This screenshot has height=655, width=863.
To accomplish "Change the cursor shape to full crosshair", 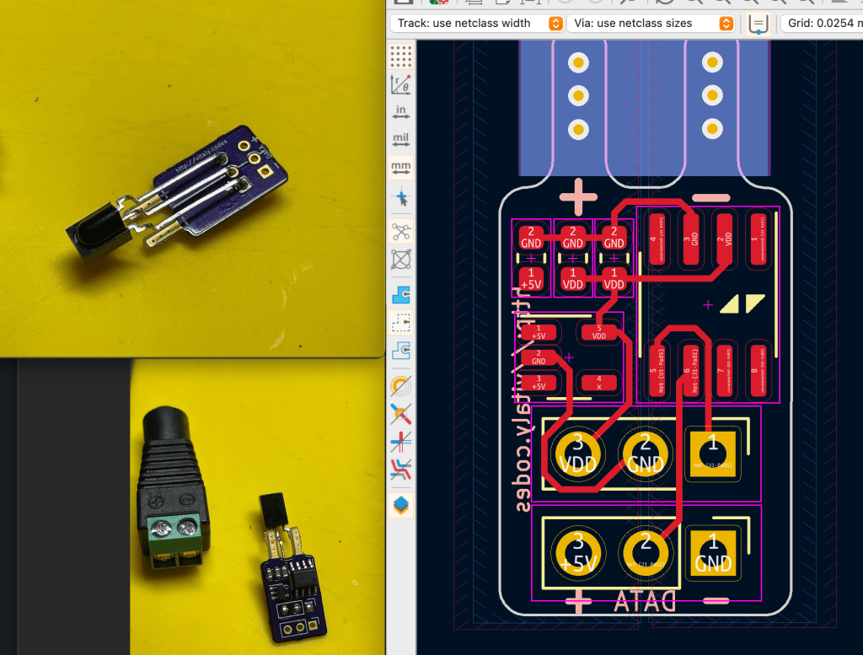I will [x=401, y=199].
